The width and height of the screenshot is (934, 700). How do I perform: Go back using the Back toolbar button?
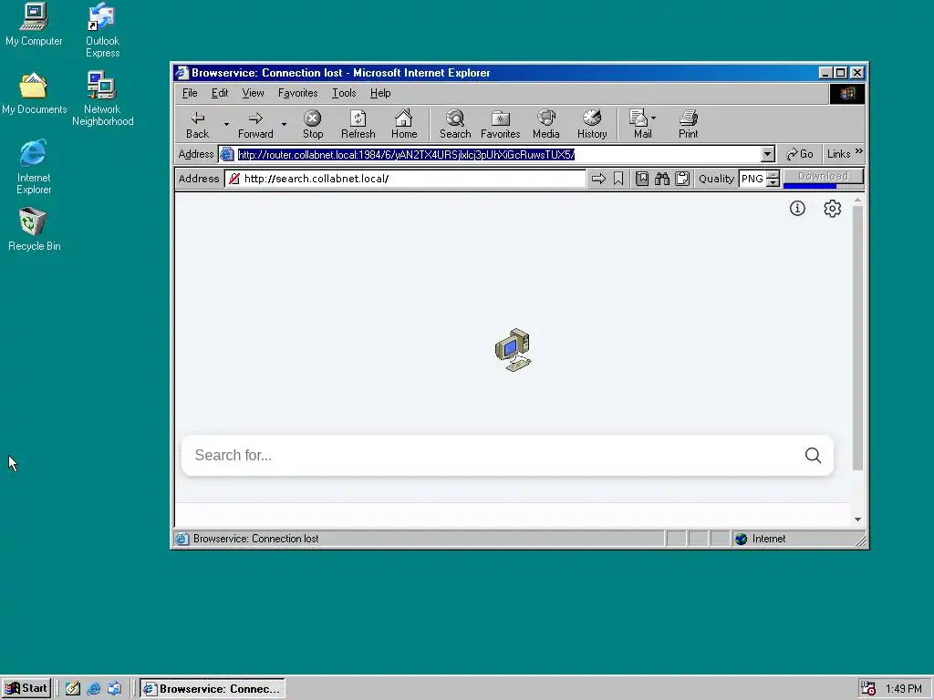click(x=198, y=125)
